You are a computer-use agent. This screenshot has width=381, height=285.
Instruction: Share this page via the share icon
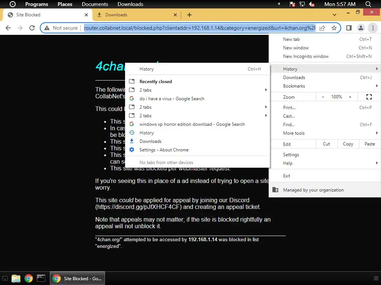click(322, 28)
